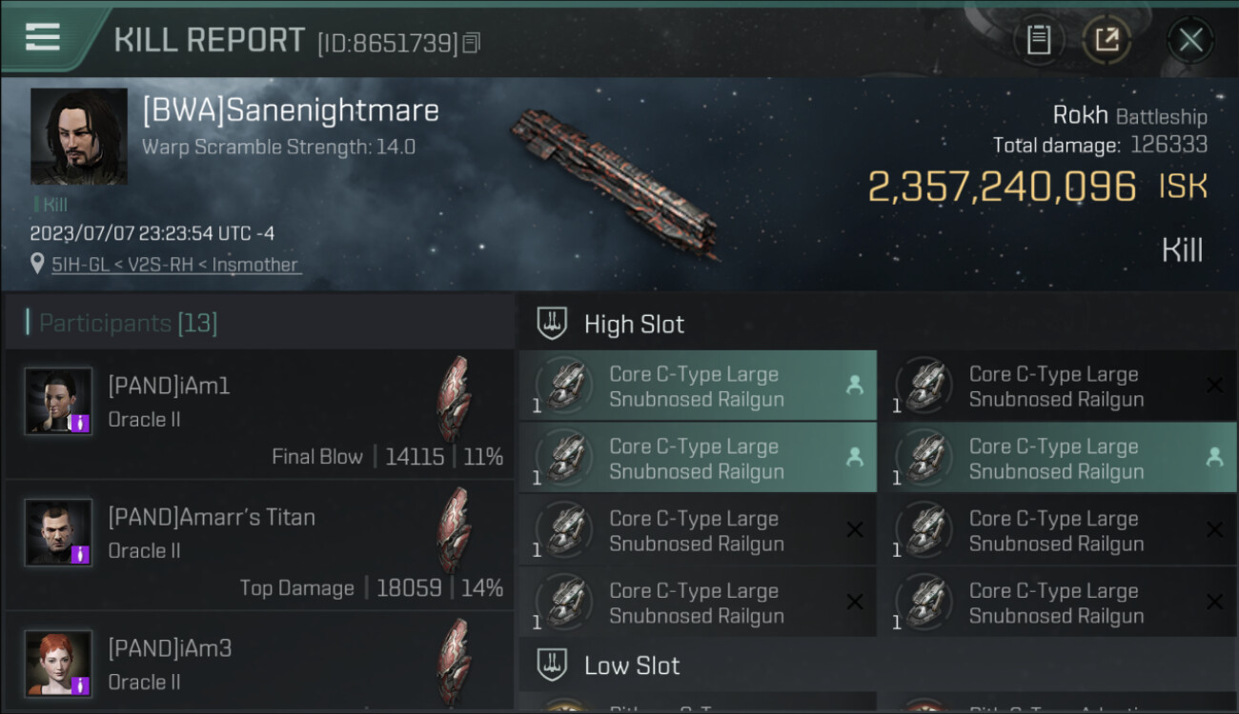Click Sanenightmare's character portrait

click(x=78, y=136)
